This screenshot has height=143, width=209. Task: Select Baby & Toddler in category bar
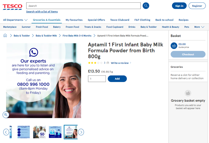149,27
